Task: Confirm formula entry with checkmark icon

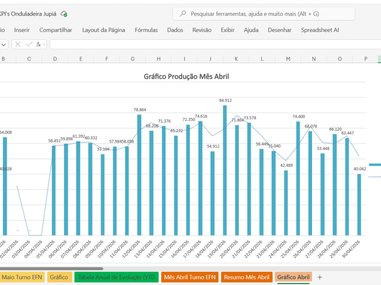Action: [29, 44]
